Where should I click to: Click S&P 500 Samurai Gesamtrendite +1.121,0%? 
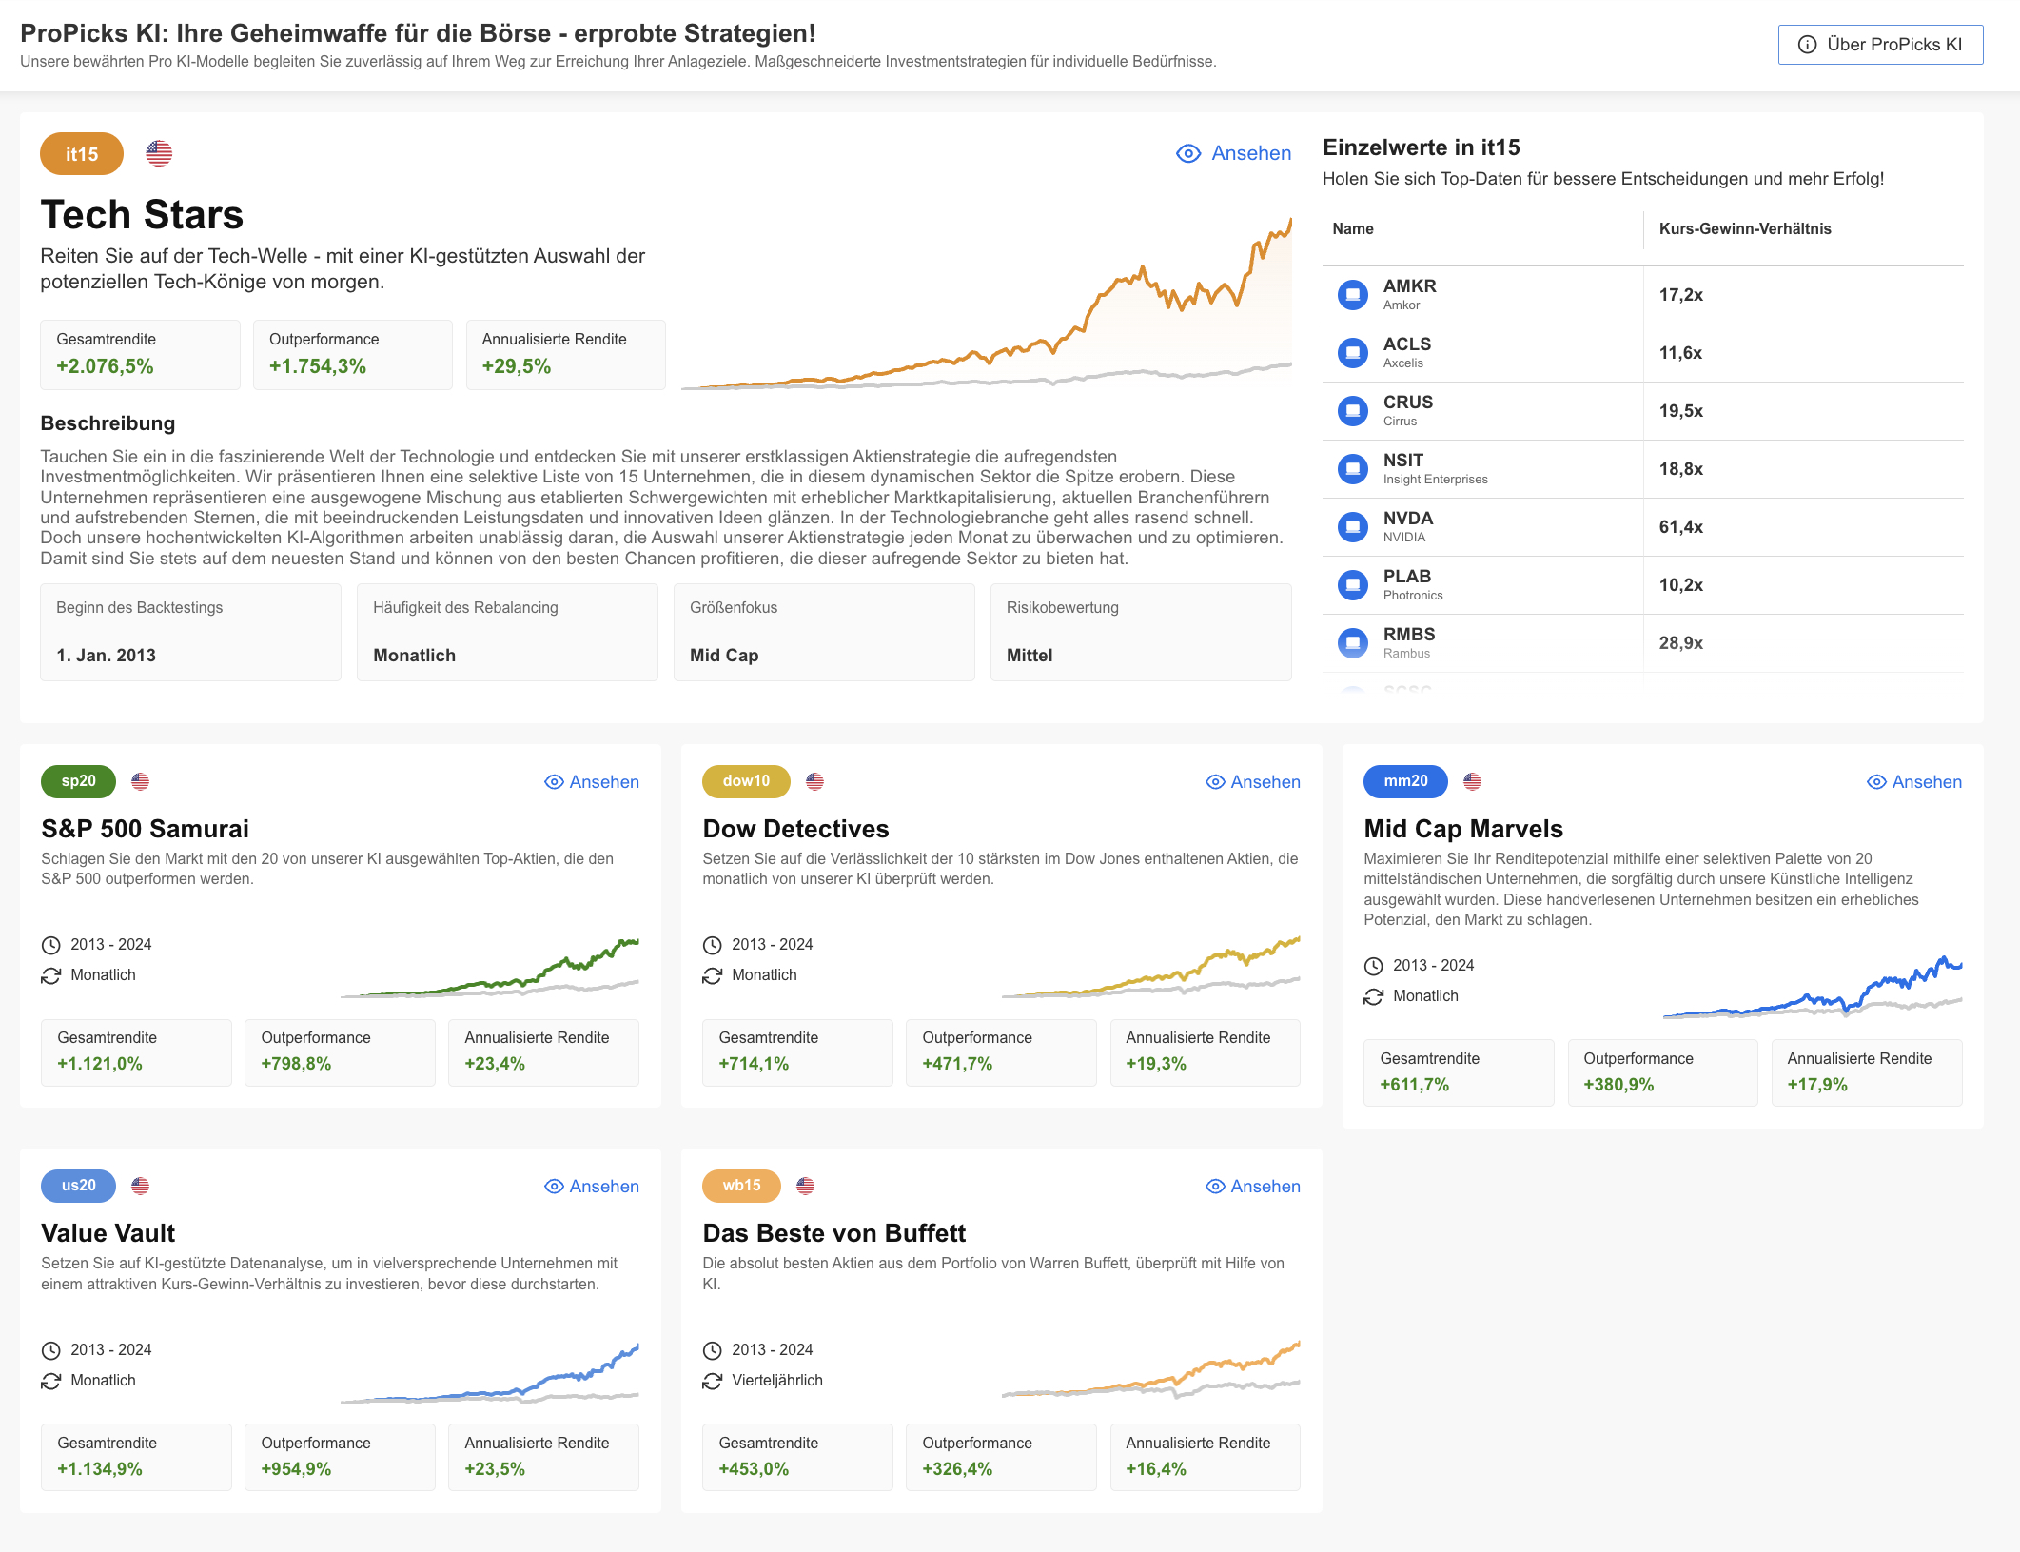tap(136, 1052)
